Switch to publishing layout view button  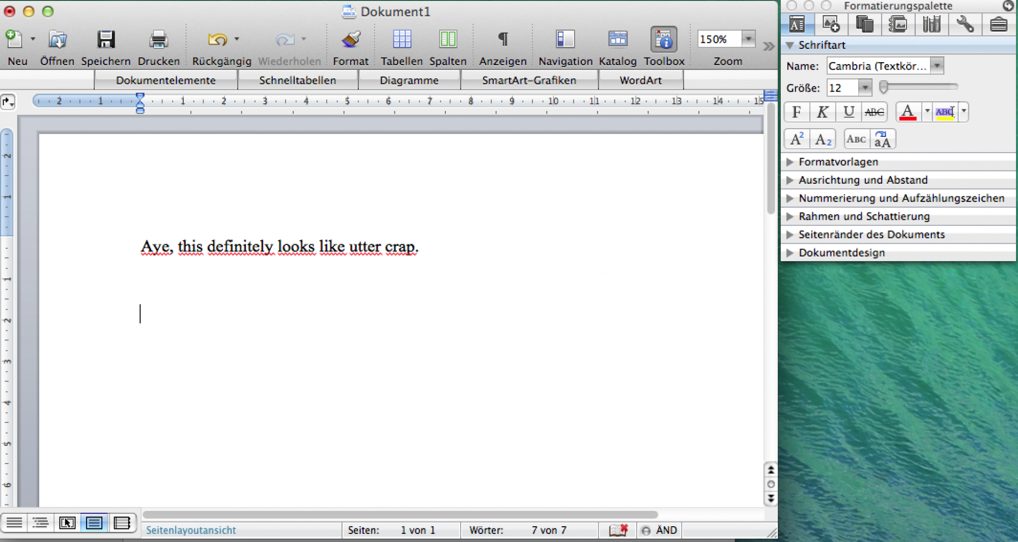67,523
